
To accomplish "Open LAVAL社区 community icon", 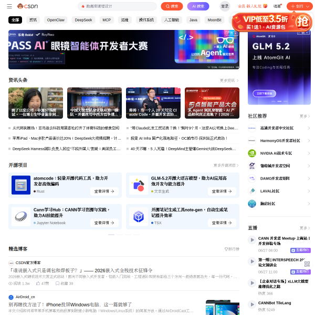I will 252,191.
